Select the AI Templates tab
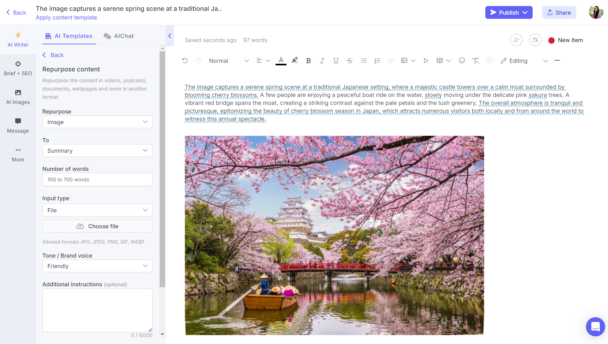Screen dimensions: 608x344 point(69,36)
